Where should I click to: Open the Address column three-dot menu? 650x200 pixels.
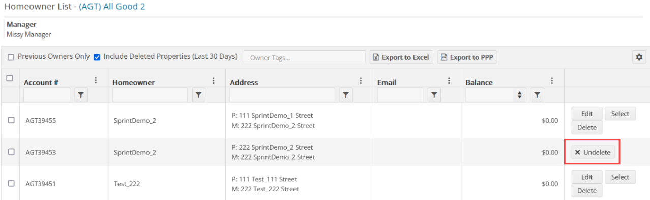[361, 81]
